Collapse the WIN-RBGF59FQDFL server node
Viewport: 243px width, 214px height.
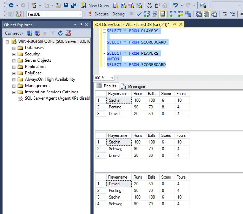[7, 42]
